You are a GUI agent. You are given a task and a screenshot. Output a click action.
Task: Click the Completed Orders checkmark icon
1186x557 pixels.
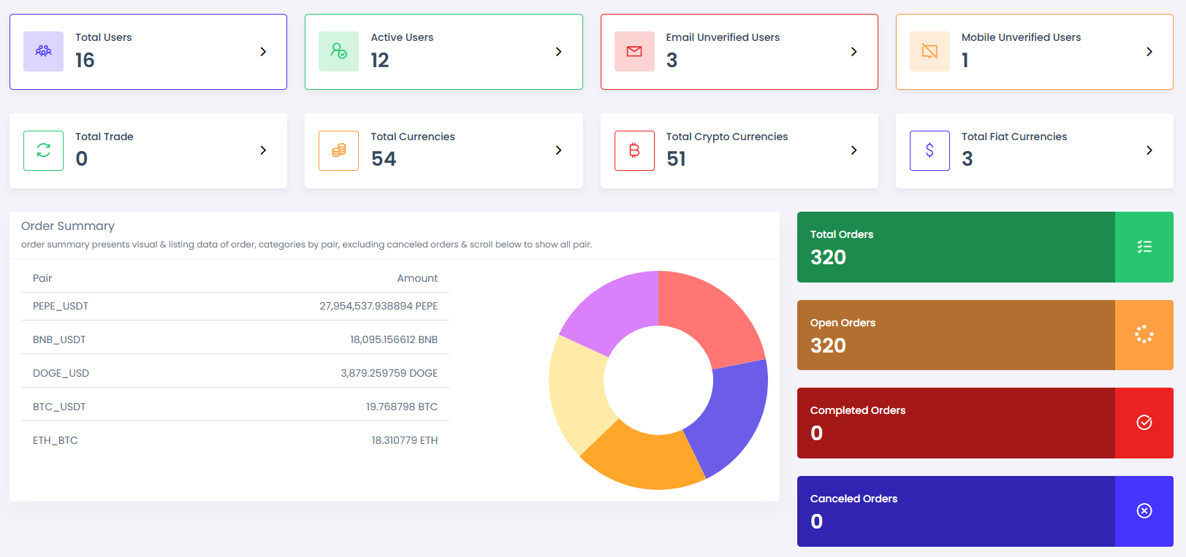[x=1144, y=423]
